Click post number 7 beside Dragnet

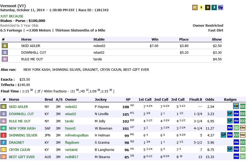click(x=3, y=142)
